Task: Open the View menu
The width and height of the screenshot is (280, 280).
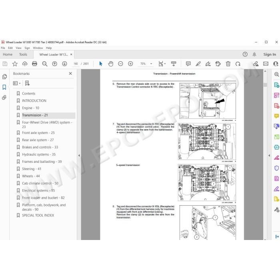Action: pos(18,48)
